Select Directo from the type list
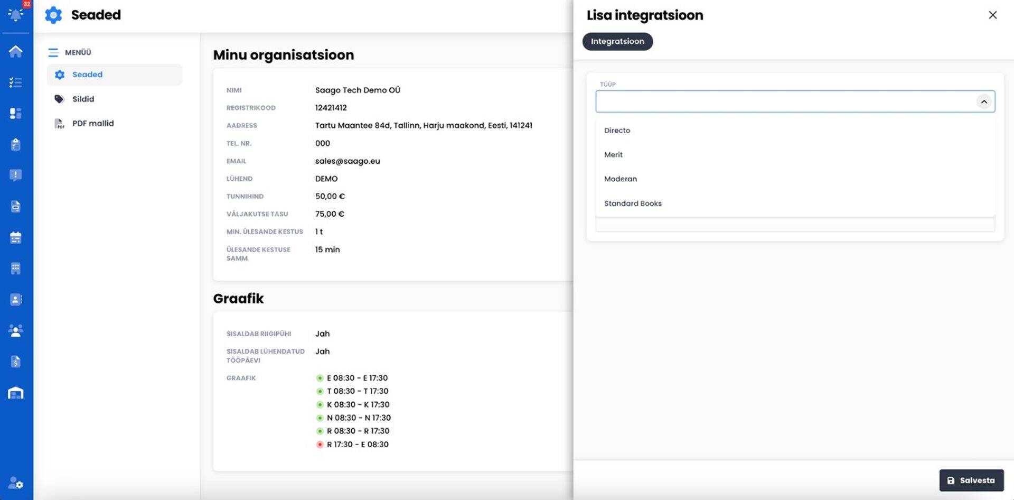The image size is (1014, 500). coord(617,131)
